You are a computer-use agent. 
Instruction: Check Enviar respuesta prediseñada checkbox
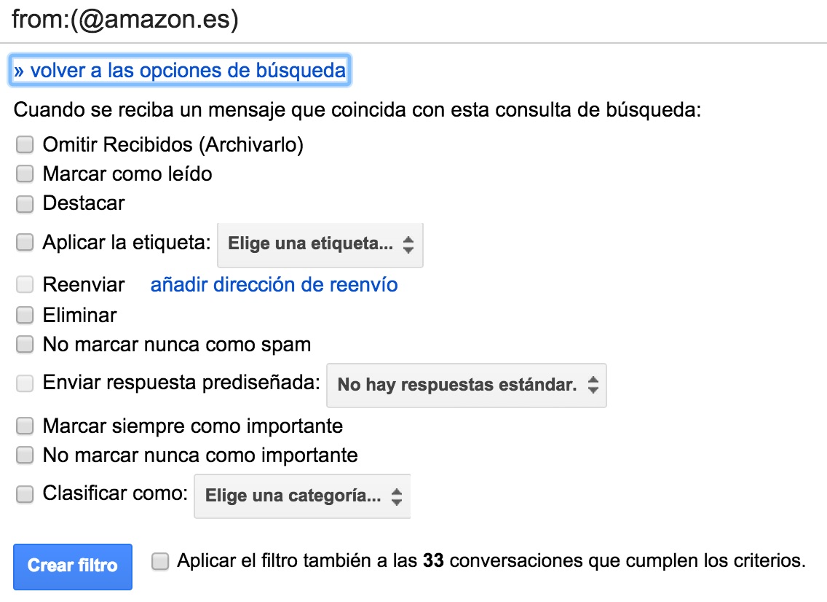pyautogui.click(x=25, y=383)
